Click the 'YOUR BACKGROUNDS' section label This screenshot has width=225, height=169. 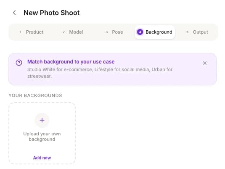tap(35, 95)
